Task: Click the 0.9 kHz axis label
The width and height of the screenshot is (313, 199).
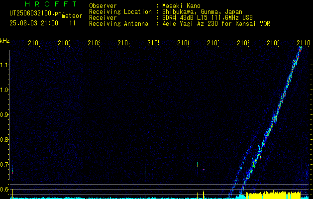Action: point(4,115)
